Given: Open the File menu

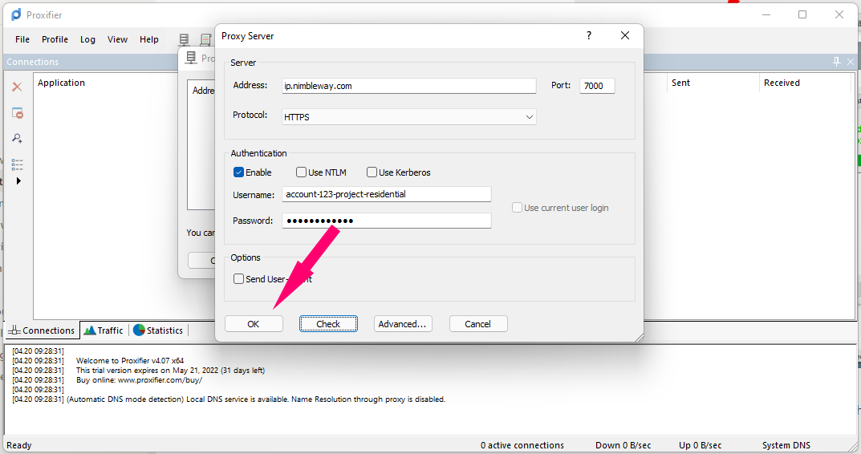Looking at the screenshot, I should pos(22,39).
